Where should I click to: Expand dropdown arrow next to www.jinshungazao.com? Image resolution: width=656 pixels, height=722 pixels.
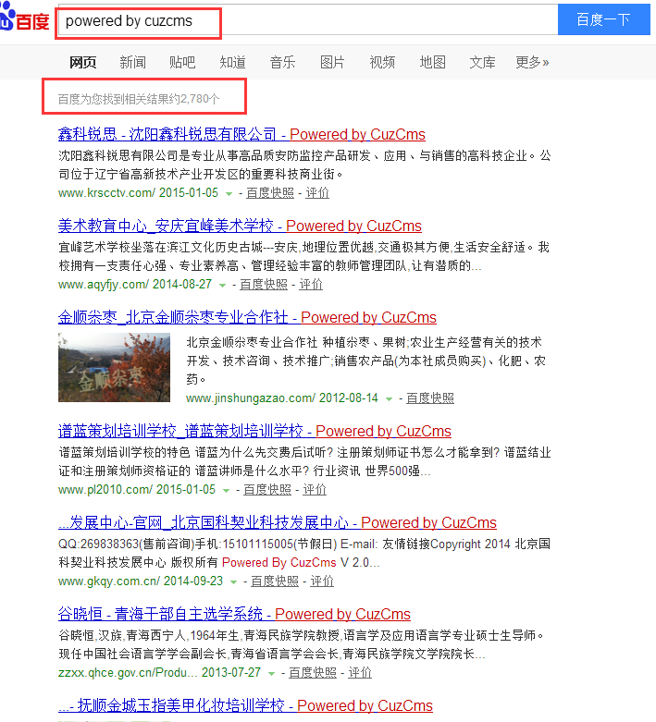tap(390, 399)
